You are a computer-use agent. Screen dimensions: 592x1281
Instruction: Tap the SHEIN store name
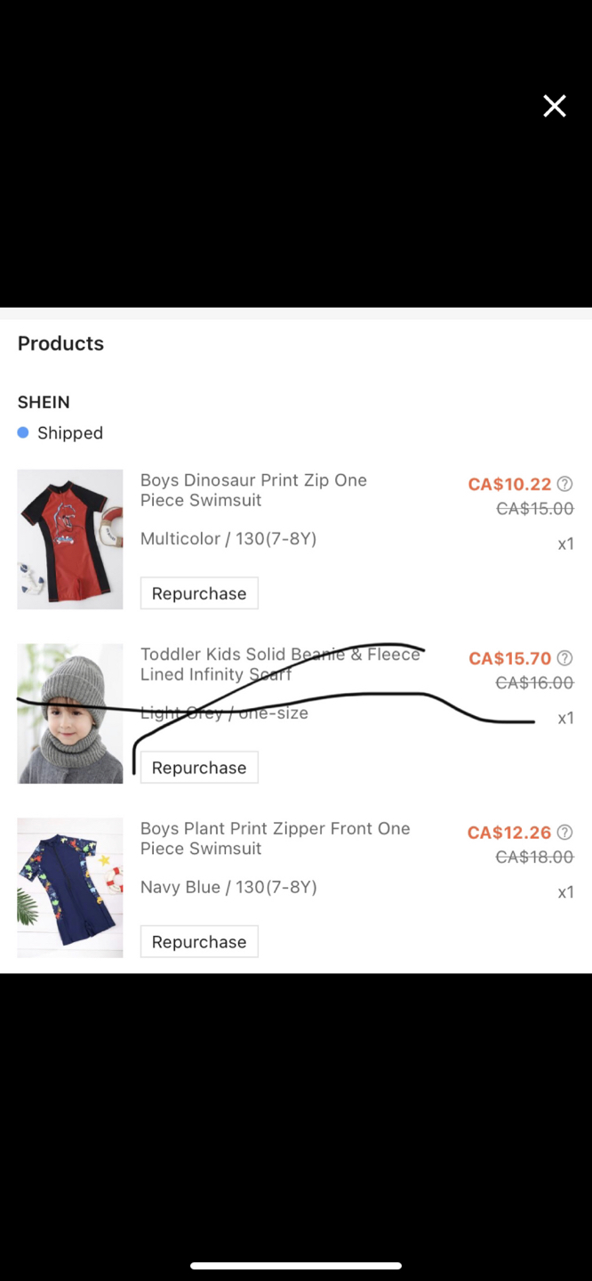[x=44, y=402]
